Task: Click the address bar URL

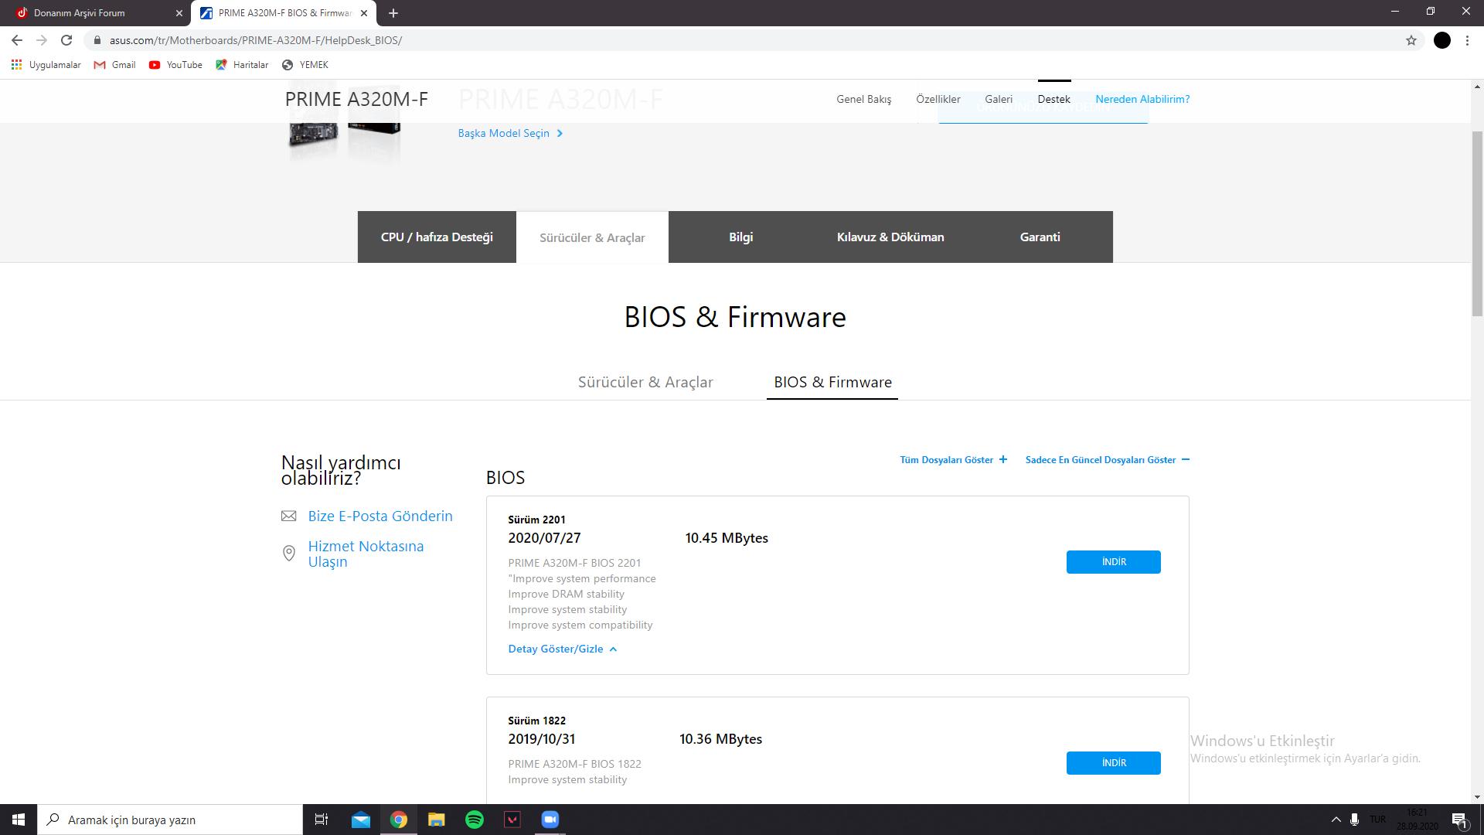Action: click(x=255, y=40)
